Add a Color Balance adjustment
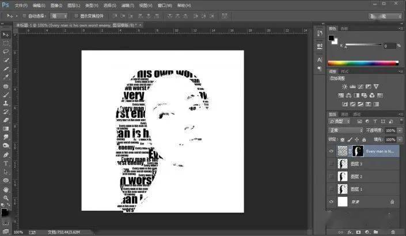This screenshot has width=406, height=236. click(x=349, y=95)
